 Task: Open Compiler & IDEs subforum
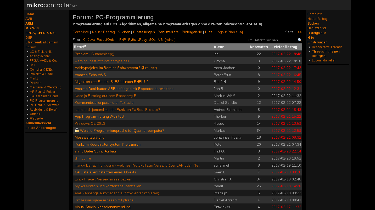(41, 70)
